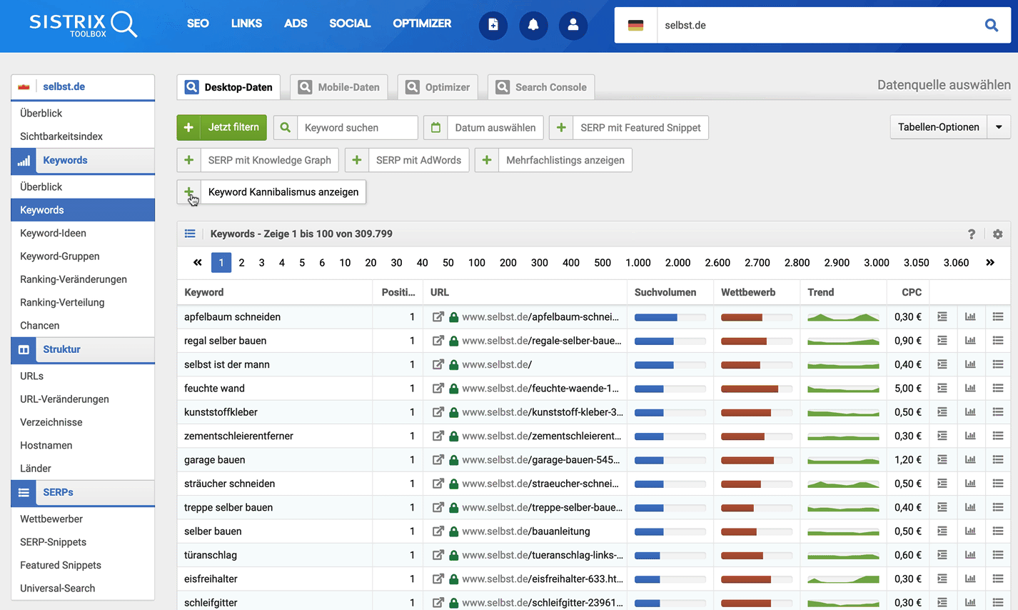The width and height of the screenshot is (1018, 610).
Task: Open table settings gear icon
Action: [x=997, y=234]
